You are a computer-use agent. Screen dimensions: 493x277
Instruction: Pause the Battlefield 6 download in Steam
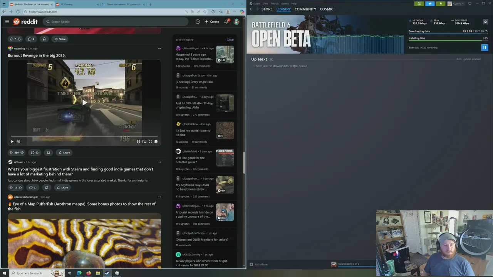pyautogui.click(x=485, y=47)
